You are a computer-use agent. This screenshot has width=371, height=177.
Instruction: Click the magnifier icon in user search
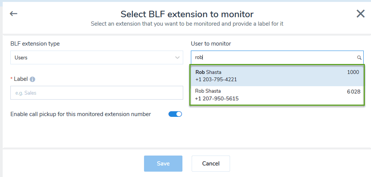[x=359, y=57]
